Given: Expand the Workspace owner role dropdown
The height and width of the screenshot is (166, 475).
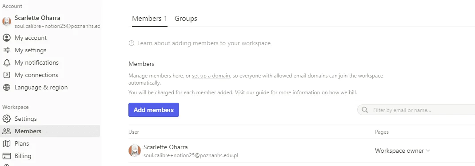Looking at the screenshot, I should point(402,151).
